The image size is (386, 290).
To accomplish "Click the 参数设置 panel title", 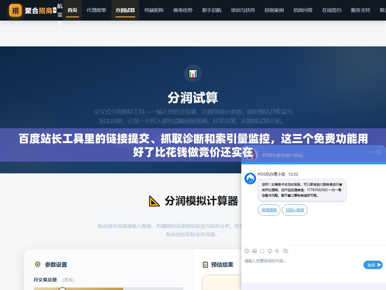I will (56, 265).
